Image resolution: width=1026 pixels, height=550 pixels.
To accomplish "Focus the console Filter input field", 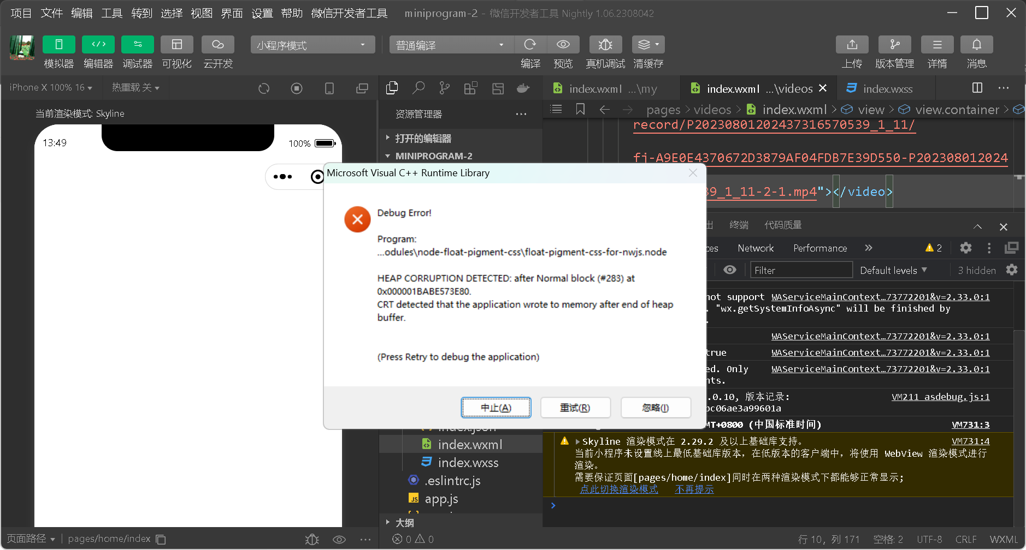I will pyautogui.click(x=801, y=270).
